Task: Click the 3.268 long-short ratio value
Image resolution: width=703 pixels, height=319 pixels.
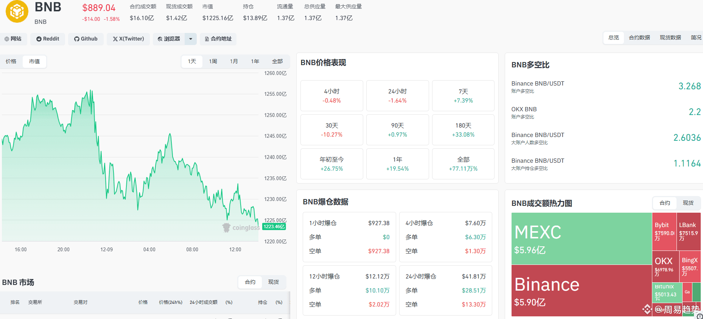Action: click(x=689, y=86)
